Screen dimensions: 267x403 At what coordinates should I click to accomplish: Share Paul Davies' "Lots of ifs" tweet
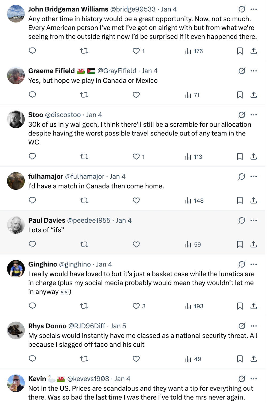point(254,244)
